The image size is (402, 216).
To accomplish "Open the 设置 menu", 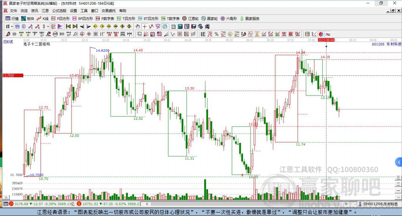I will point(73,11).
